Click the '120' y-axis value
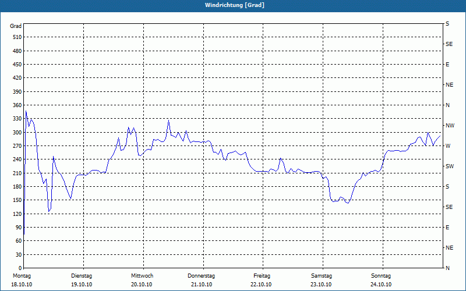The height and width of the screenshot is (291, 466). 17,214
